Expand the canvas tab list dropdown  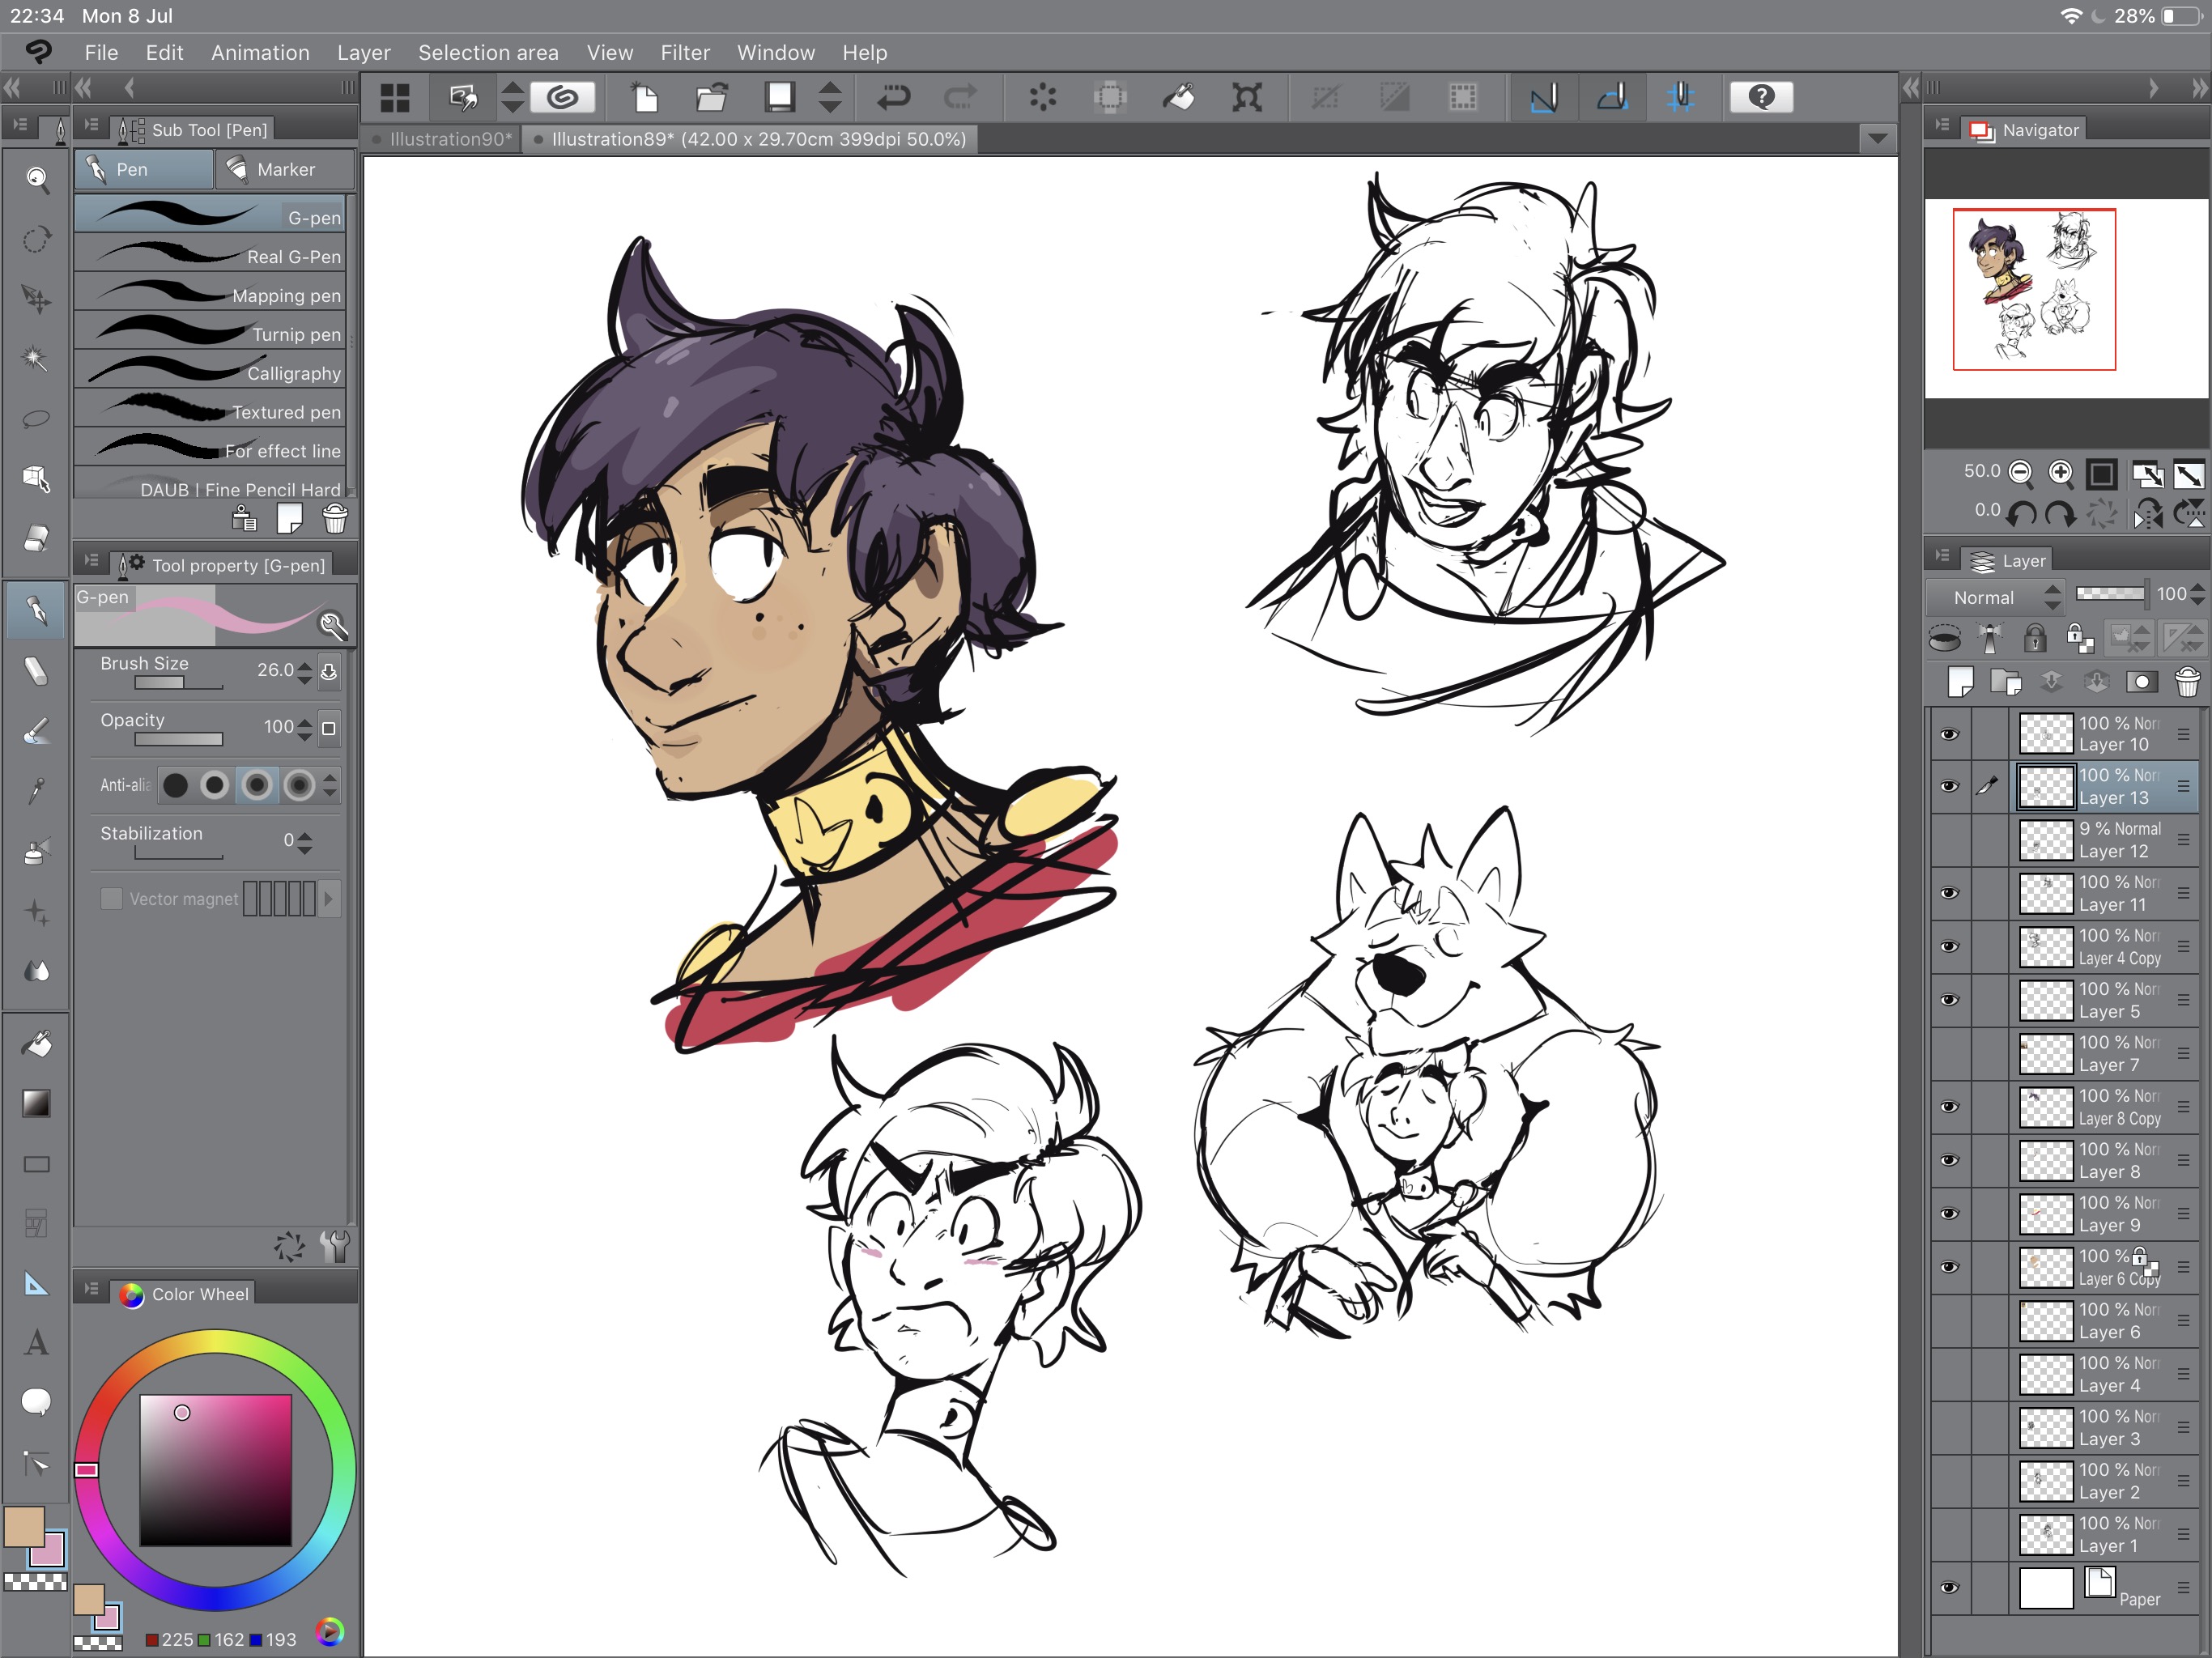click(1877, 139)
